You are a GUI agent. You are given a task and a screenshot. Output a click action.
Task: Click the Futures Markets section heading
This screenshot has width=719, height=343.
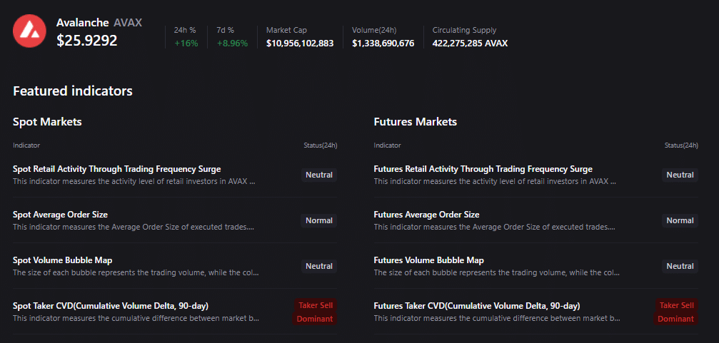tap(415, 122)
